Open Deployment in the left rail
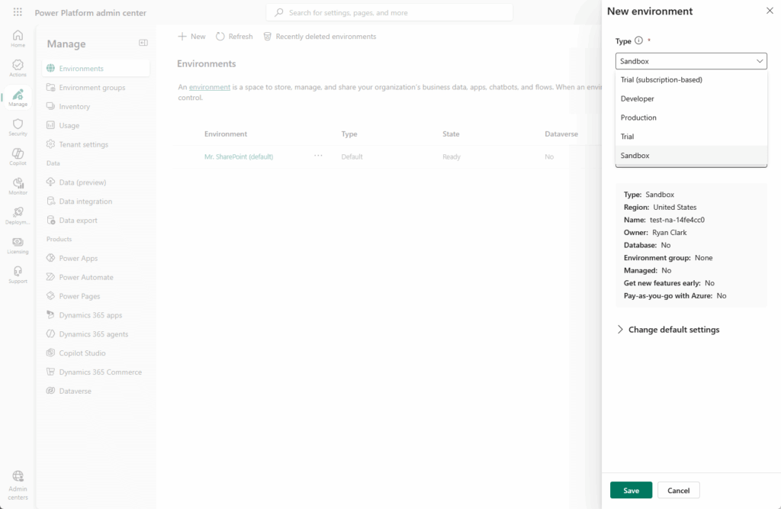 (18, 215)
